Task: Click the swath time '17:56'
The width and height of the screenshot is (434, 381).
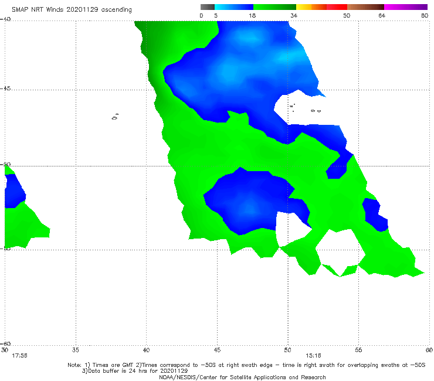Action: click(20, 356)
